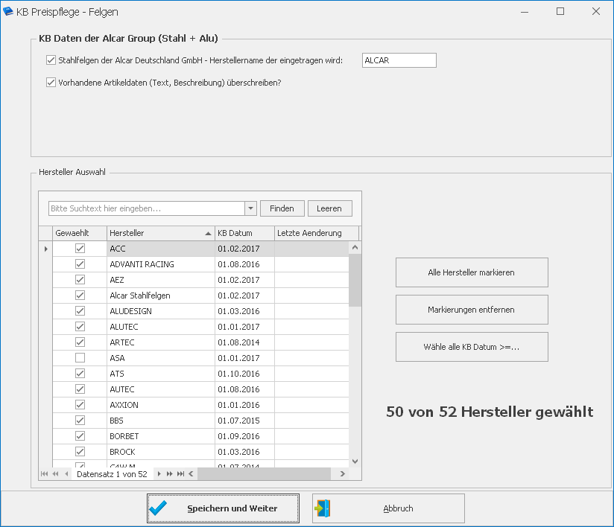The height and width of the screenshot is (527, 614).
Task: Click KB Datum 01.07.2015 of BBS
Action: pos(244,421)
